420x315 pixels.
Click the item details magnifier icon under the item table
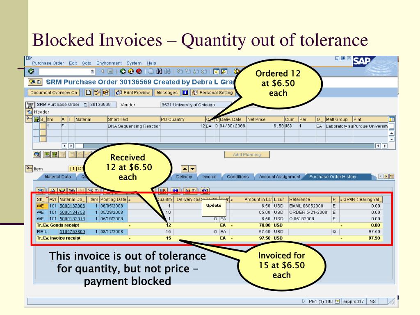[37, 155]
